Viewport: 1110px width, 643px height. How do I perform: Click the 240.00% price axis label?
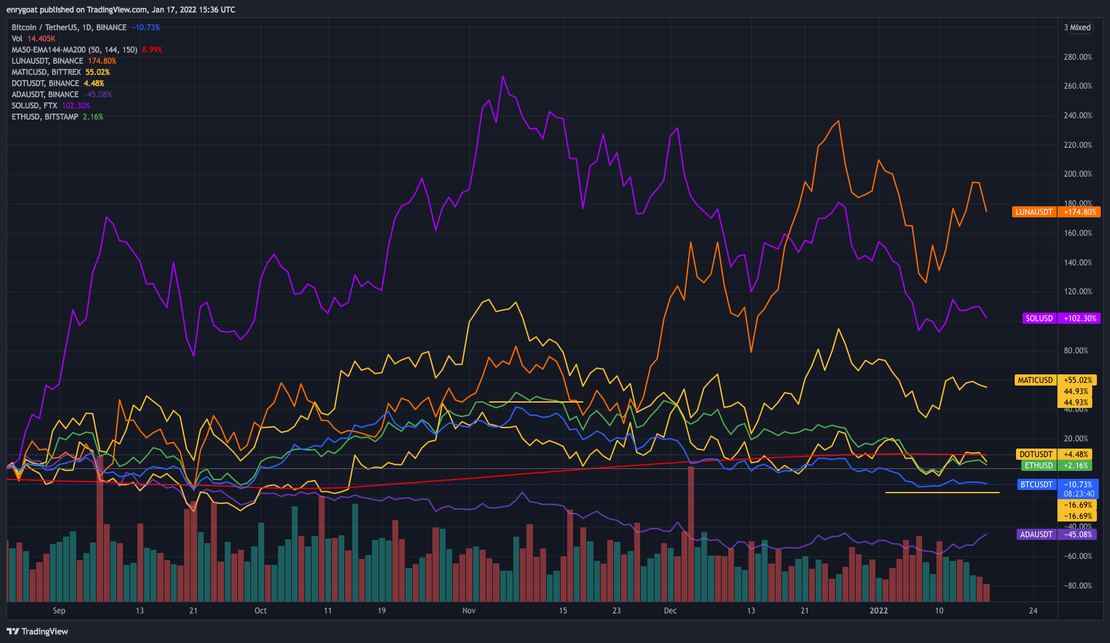pos(1078,116)
